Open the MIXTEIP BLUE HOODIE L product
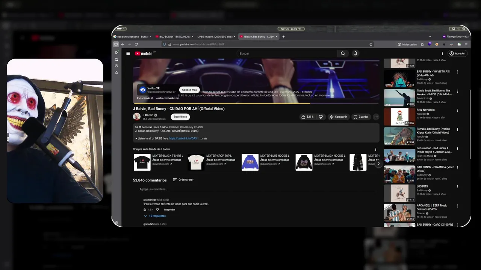Viewport: 481px width, 270px height. coord(266,162)
